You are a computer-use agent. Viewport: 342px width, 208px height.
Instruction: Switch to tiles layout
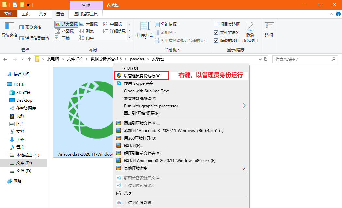tap(63, 38)
